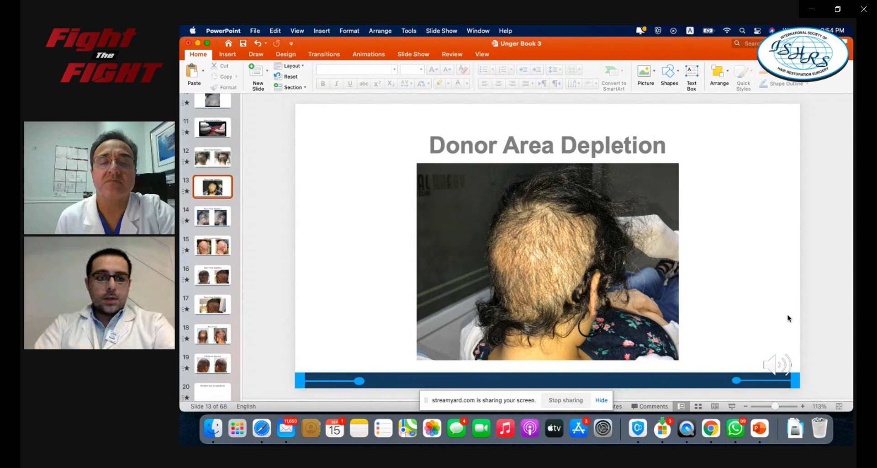Expand the Customize Quick Access Toolbar menu
877x468 pixels.
tap(291, 43)
